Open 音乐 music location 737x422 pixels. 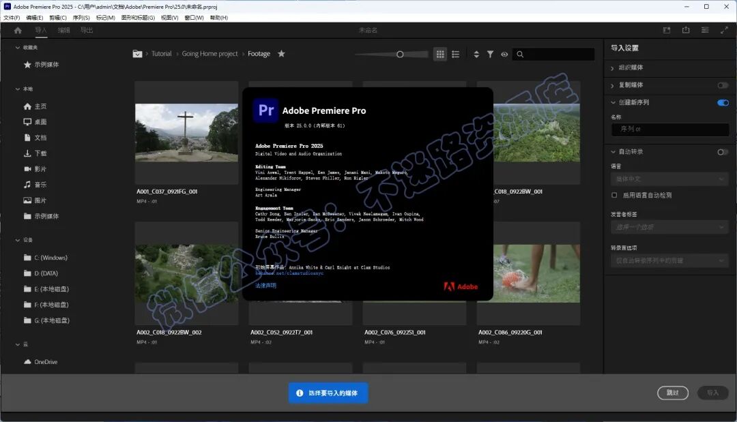click(x=35, y=185)
